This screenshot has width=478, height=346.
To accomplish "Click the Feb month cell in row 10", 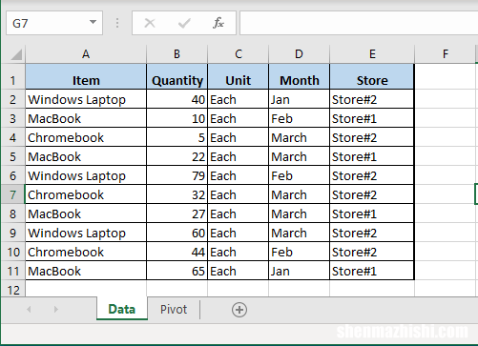I will tap(299, 252).
